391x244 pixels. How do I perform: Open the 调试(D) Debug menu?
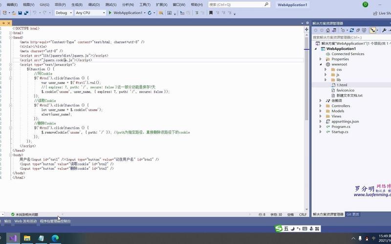[94, 4]
